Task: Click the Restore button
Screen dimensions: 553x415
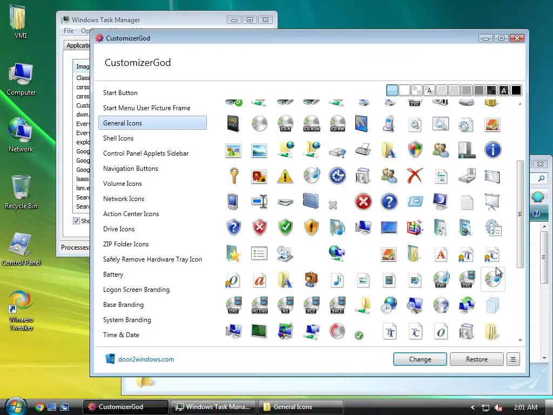Action: [477, 359]
